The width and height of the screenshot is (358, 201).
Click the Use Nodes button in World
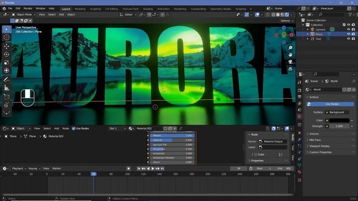coord(330,104)
